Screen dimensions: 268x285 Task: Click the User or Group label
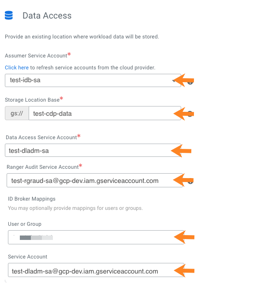point(25,224)
